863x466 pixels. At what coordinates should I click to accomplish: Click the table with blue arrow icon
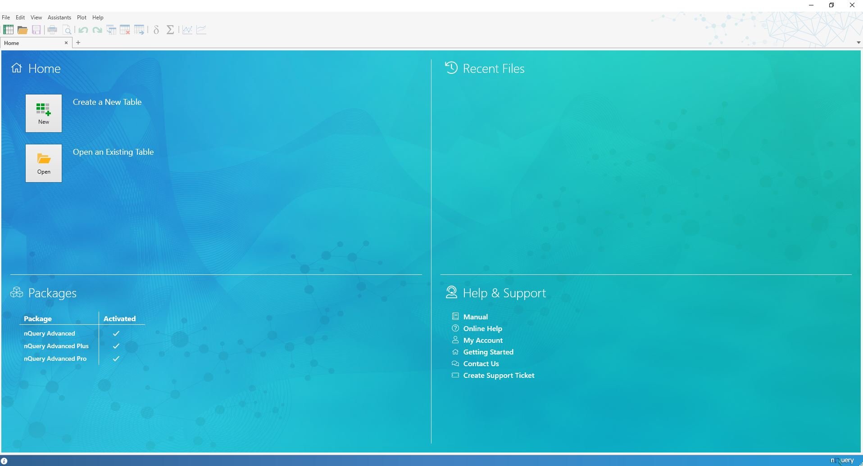pos(140,30)
